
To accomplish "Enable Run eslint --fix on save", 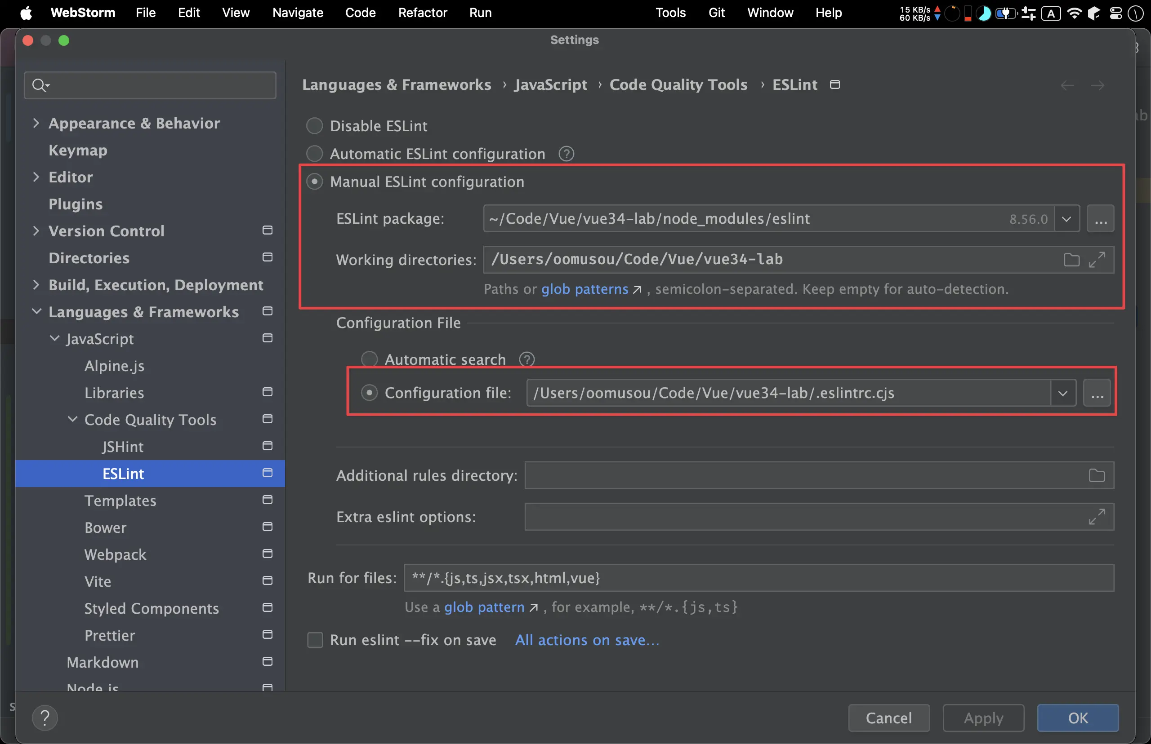I will pos(315,641).
